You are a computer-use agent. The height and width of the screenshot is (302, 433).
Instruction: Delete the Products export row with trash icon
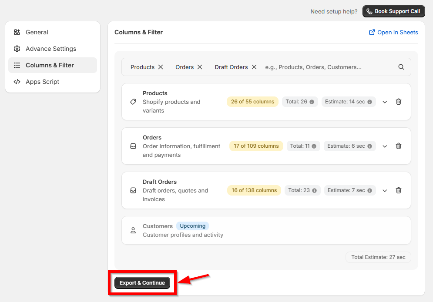click(399, 102)
